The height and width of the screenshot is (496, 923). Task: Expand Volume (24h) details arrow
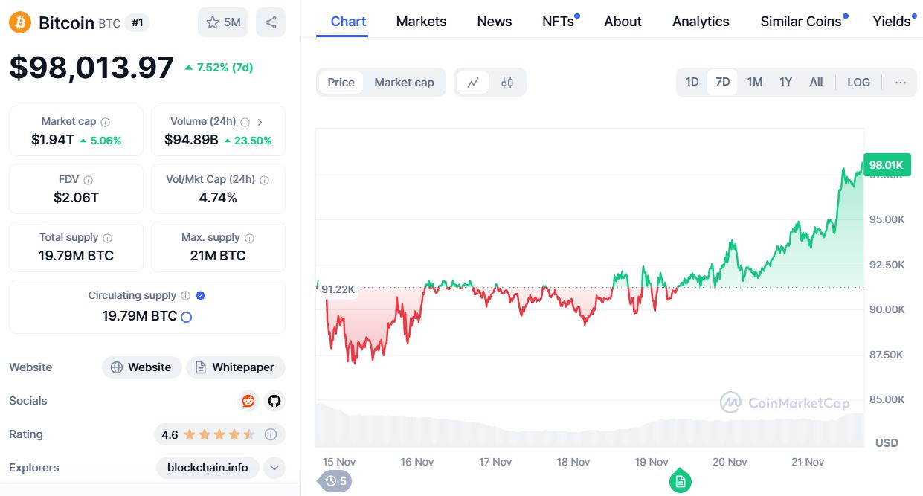(x=260, y=122)
